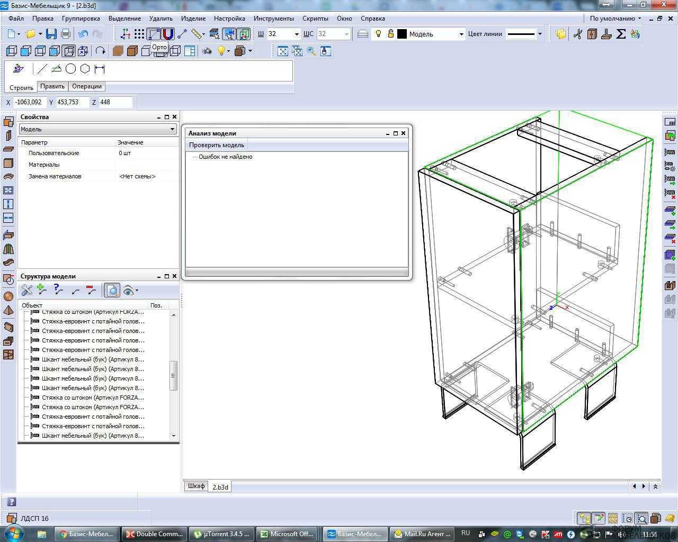Click the zoom to fit all icon
This screenshot has width=678, height=542.
[283, 51]
